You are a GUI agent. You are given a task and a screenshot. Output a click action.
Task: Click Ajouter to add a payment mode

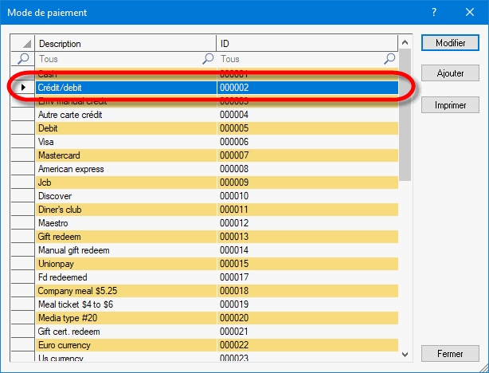[450, 73]
